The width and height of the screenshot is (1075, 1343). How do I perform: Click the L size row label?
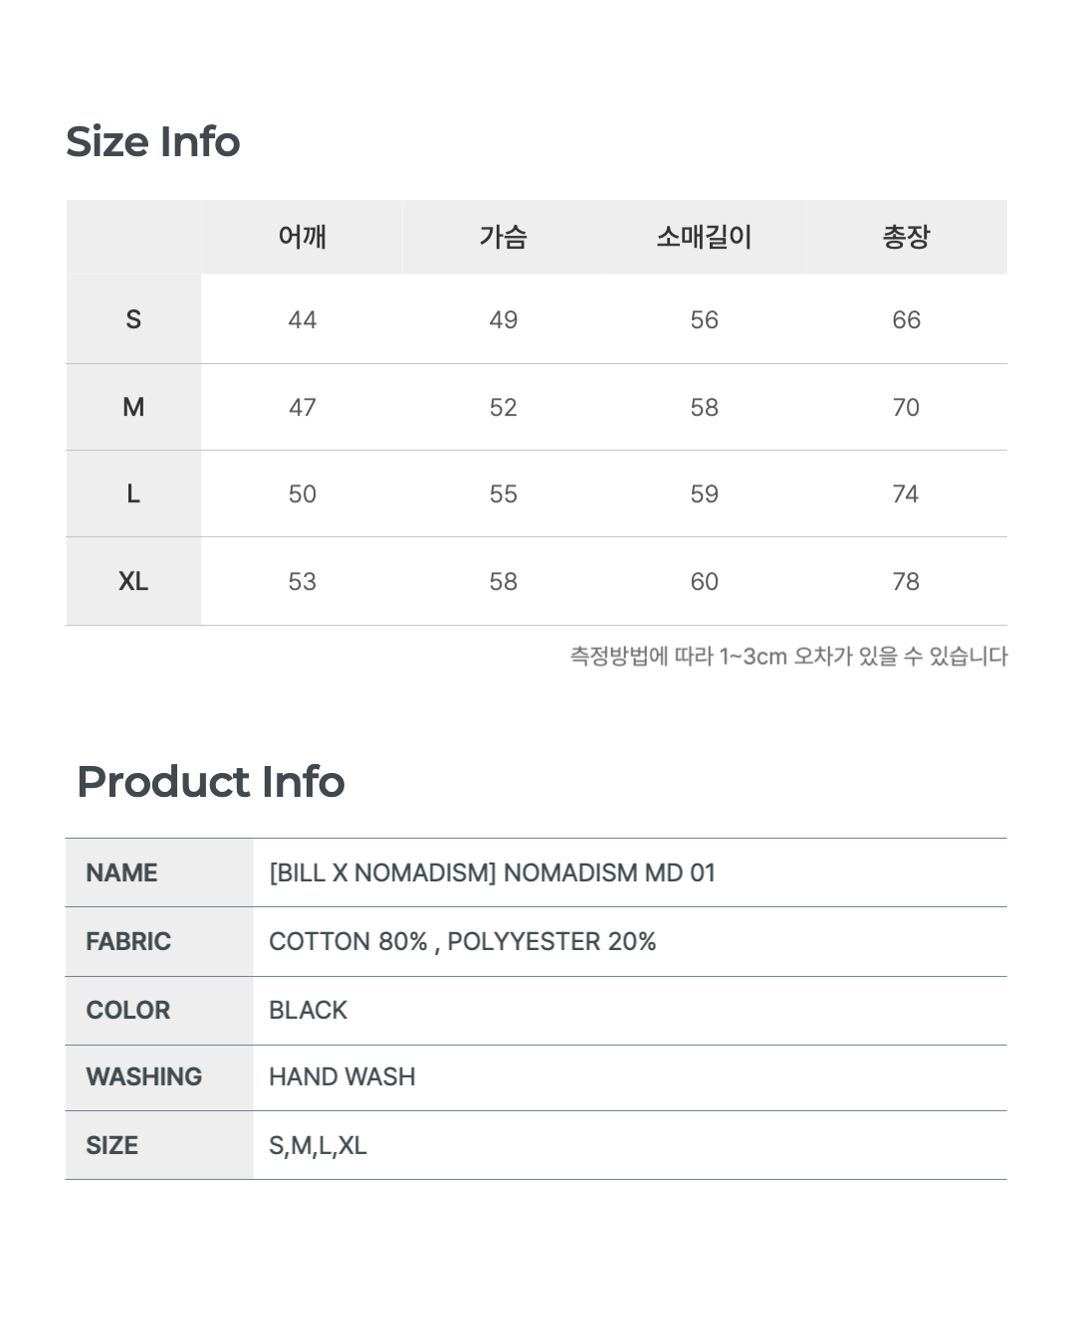coord(133,494)
